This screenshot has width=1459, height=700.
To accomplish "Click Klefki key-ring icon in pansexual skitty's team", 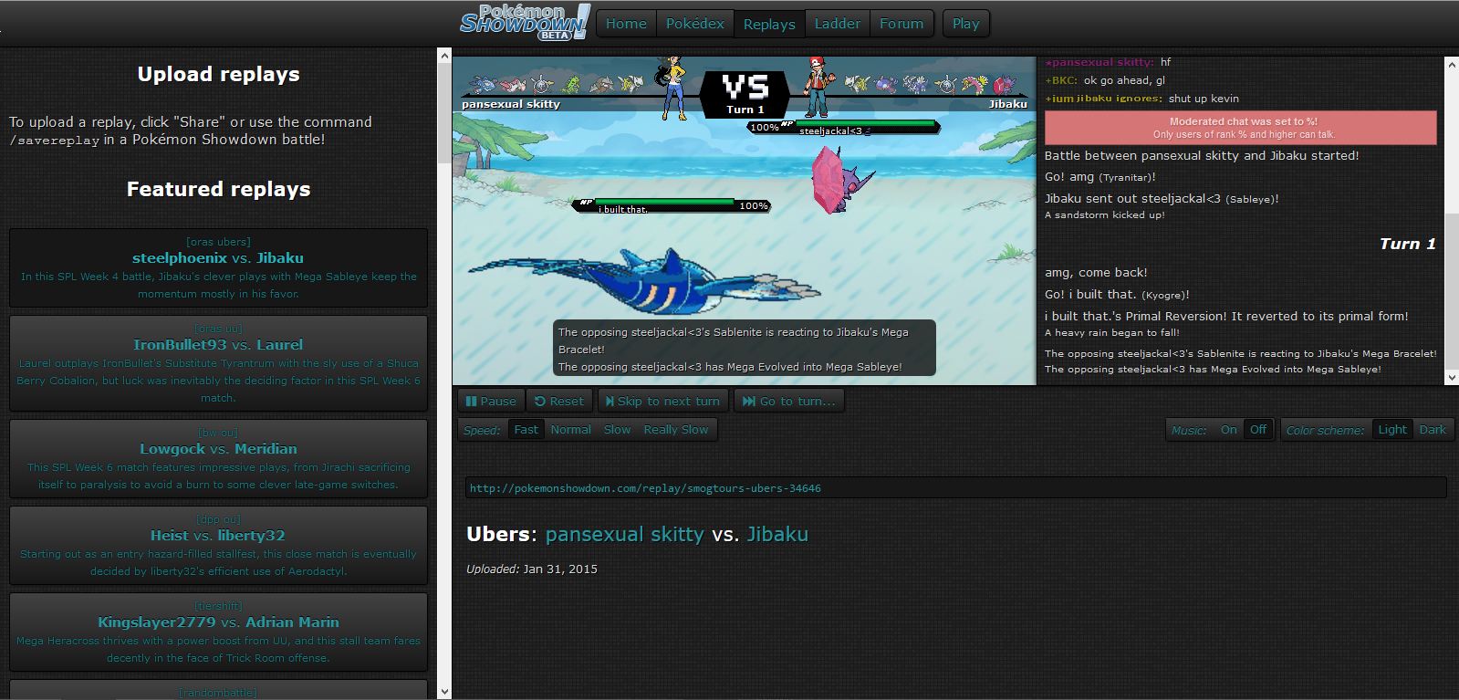I will (x=541, y=84).
